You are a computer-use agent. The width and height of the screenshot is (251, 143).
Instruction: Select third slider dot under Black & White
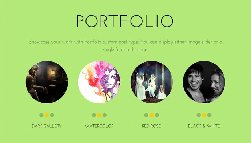(209, 115)
